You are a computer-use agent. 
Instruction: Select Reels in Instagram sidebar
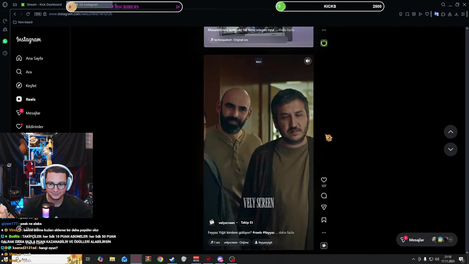[26, 99]
